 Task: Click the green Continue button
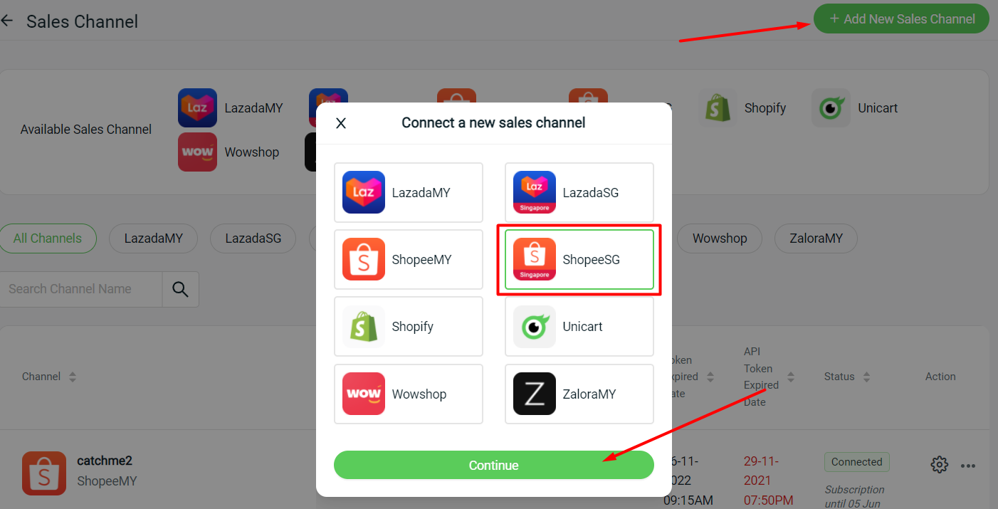(x=494, y=465)
